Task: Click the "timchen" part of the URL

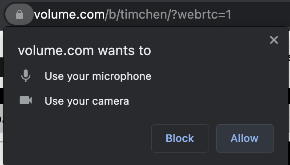Action: (x=144, y=15)
